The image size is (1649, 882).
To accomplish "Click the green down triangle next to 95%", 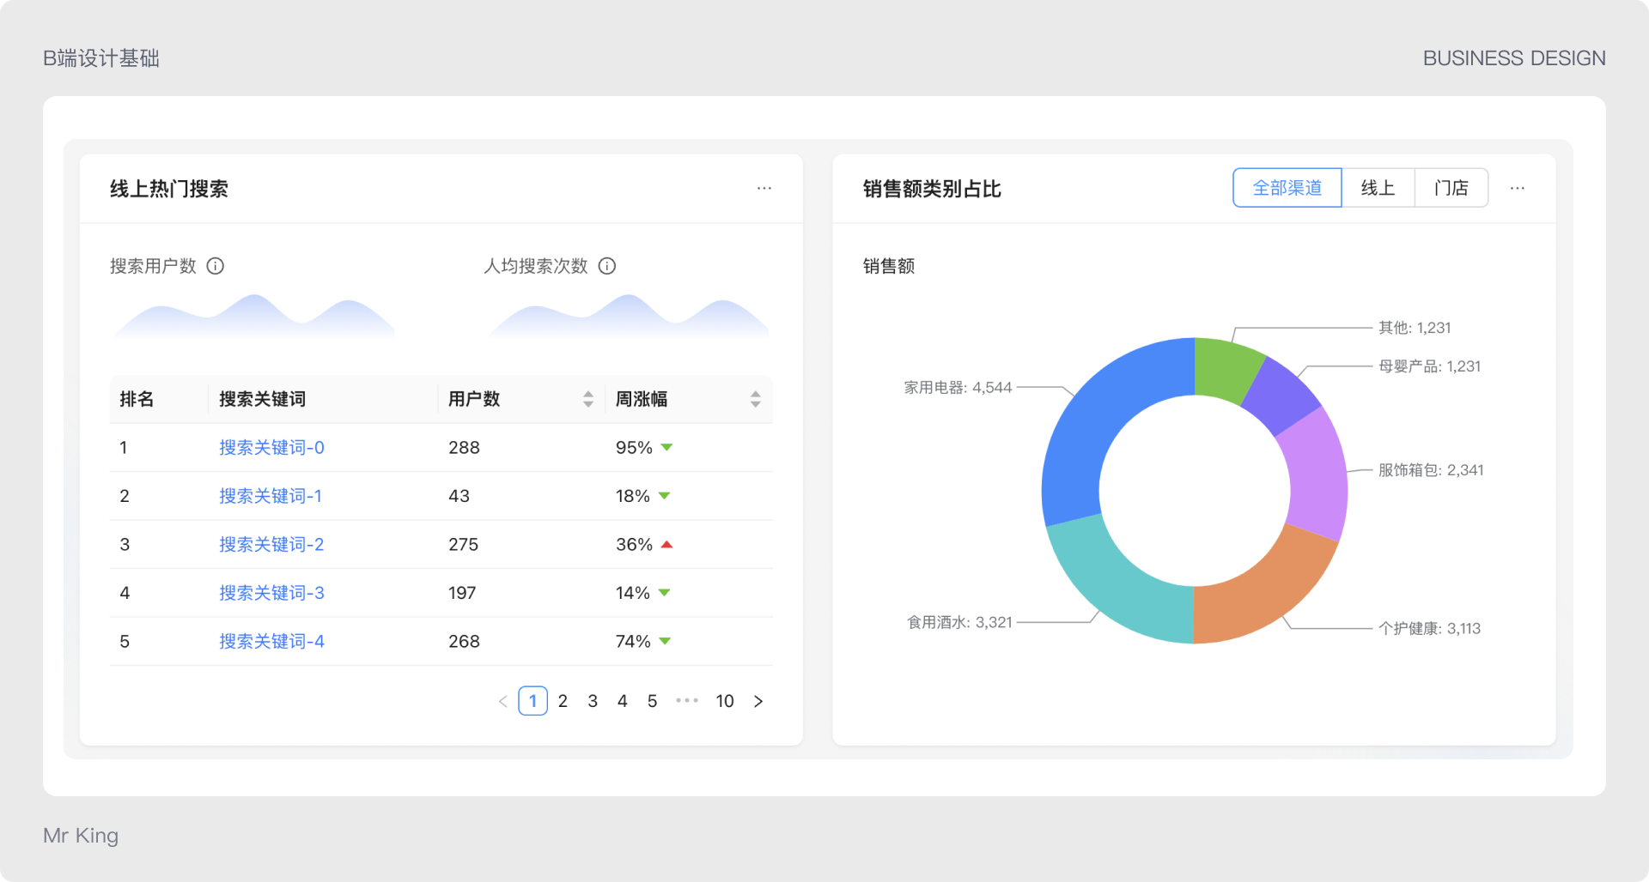I will tap(666, 448).
